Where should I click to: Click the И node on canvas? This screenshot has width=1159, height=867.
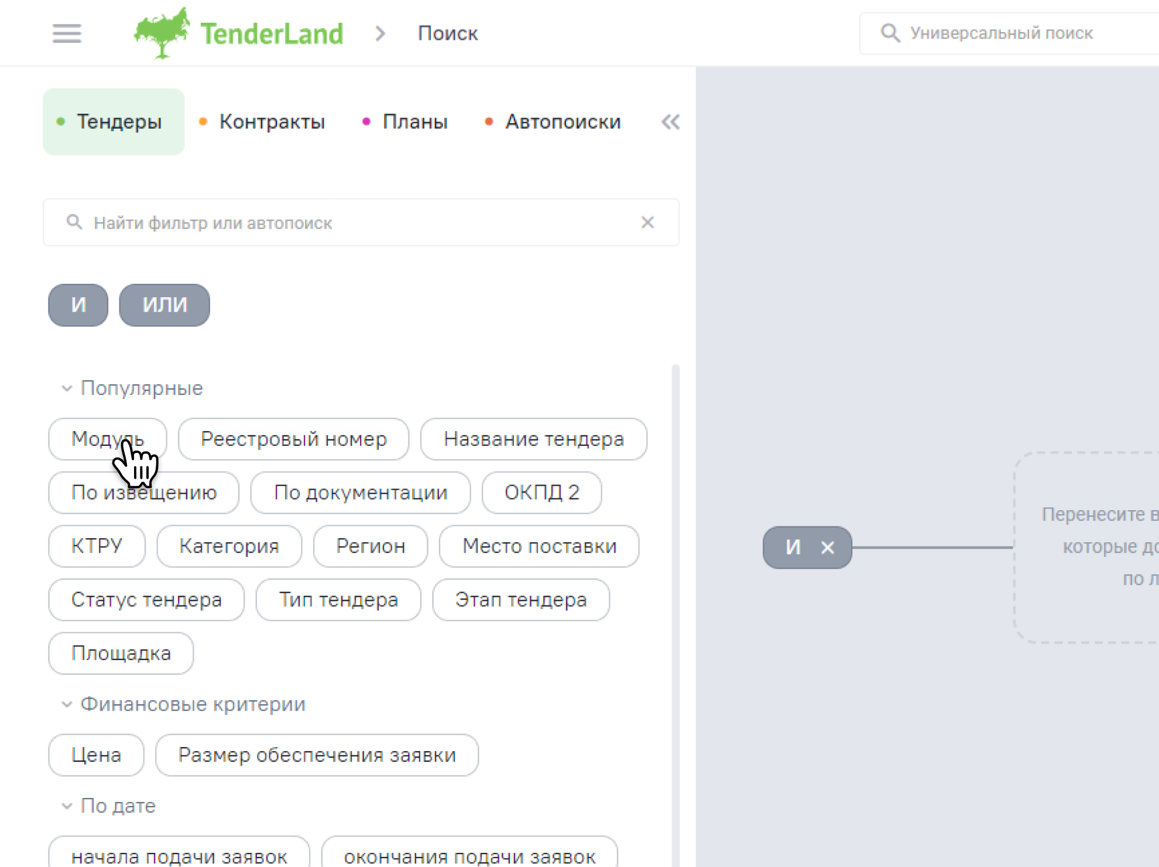tap(793, 548)
